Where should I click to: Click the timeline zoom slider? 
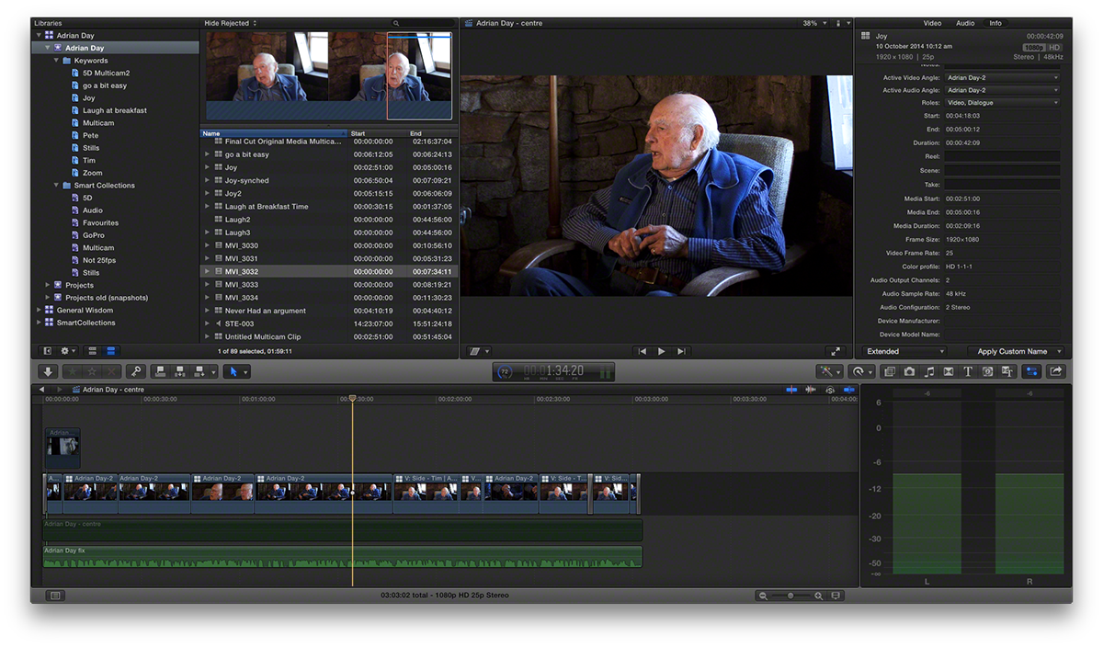pos(790,596)
